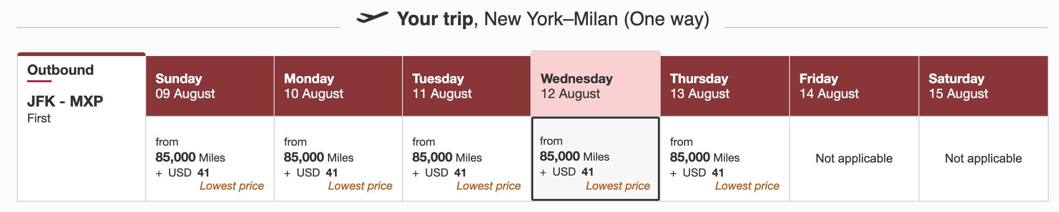Select the Outbound tab
1059x212 pixels.
tap(60, 70)
